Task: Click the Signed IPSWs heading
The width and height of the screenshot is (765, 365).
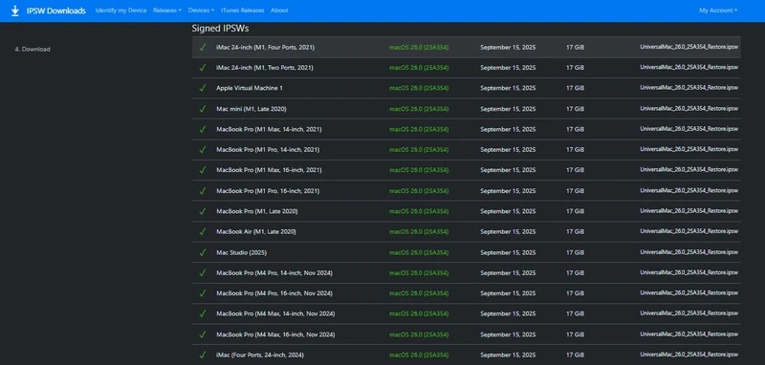Action: click(x=220, y=29)
